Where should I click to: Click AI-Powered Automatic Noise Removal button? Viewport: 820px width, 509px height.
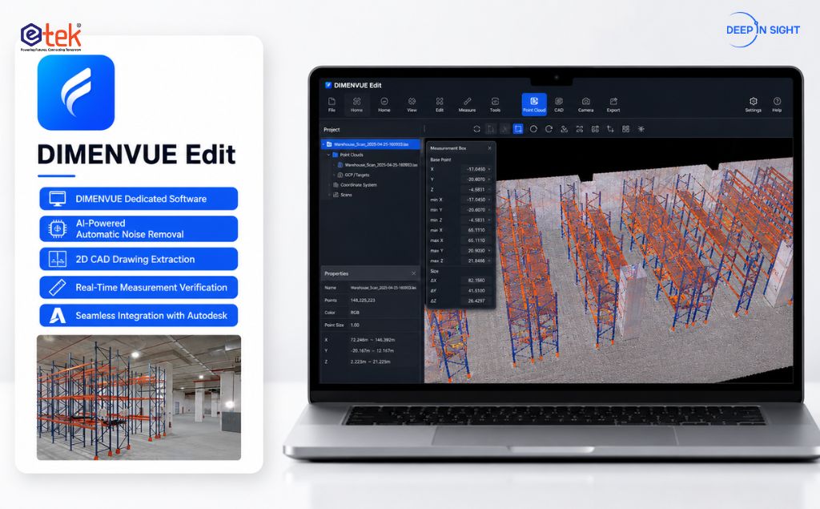[139, 228]
